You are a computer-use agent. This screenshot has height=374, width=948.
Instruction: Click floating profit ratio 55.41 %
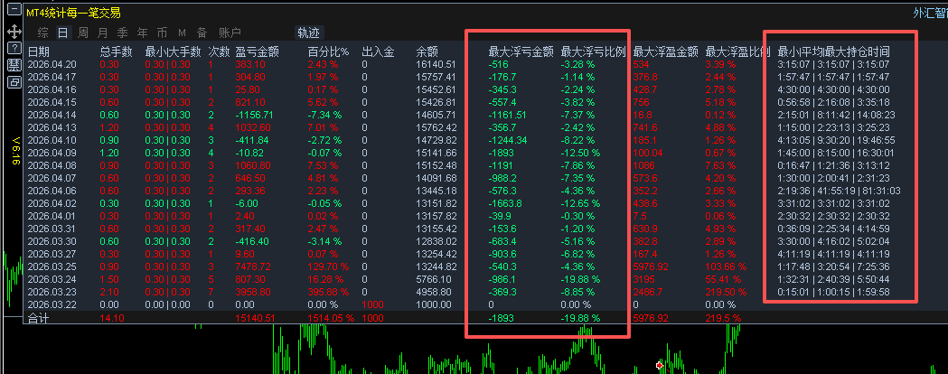click(x=723, y=280)
